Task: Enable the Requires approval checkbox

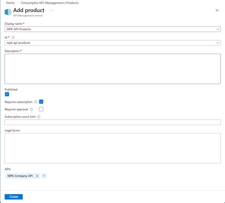Action: click(41, 109)
